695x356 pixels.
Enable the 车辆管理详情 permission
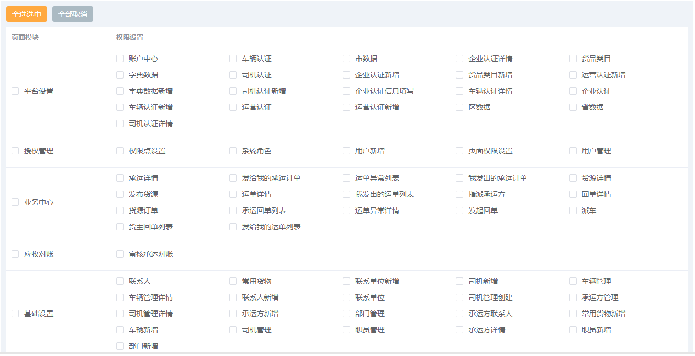(x=120, y=297)
